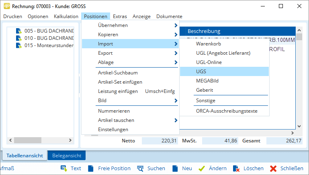Click the Text toolbar icon
This screenshot has width=309, height=175.
64,169
